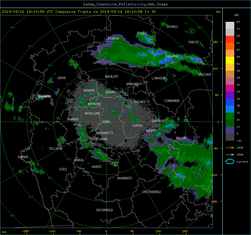Click the 'DAVANGERI' city label
251x235 pixels.
tap(125, 178)
